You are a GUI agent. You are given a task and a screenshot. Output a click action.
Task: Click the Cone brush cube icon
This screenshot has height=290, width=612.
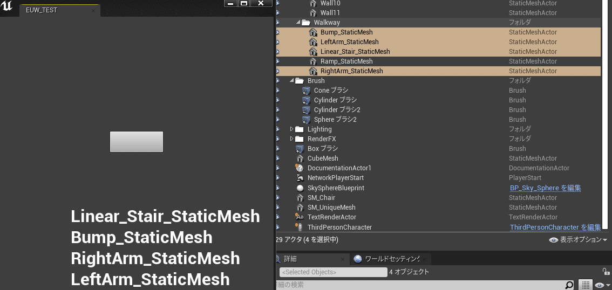pyautogui.click(x=306, y=91)
